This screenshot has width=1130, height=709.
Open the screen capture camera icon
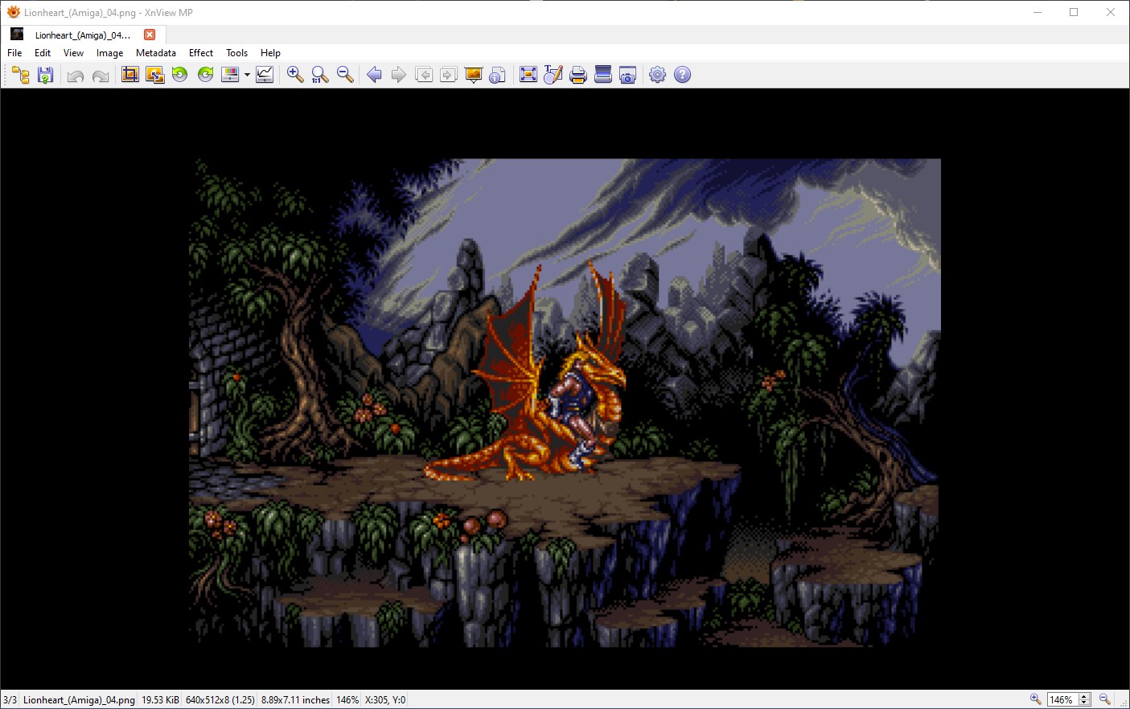628,75
